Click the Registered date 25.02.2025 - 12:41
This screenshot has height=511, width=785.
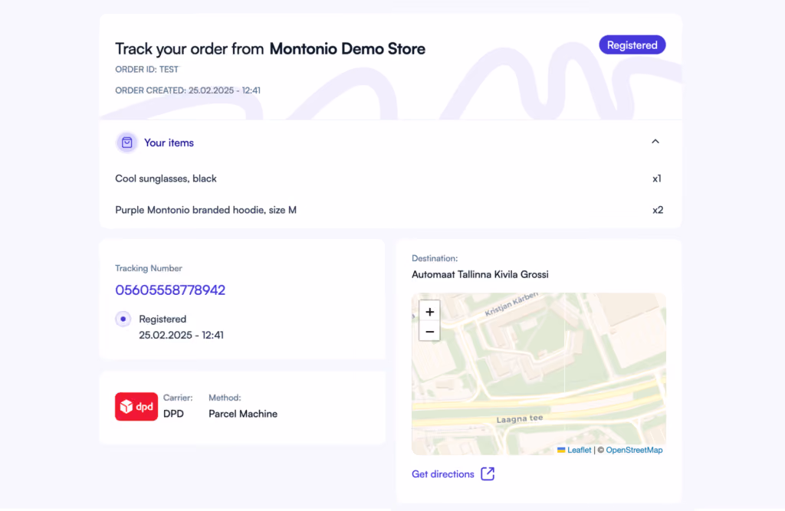coord(181,336)
